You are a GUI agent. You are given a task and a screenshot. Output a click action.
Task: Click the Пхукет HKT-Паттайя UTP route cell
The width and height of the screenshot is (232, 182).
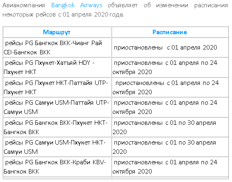[x=57, y=87]
